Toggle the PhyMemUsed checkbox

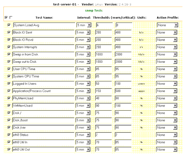tap(9, 98)
